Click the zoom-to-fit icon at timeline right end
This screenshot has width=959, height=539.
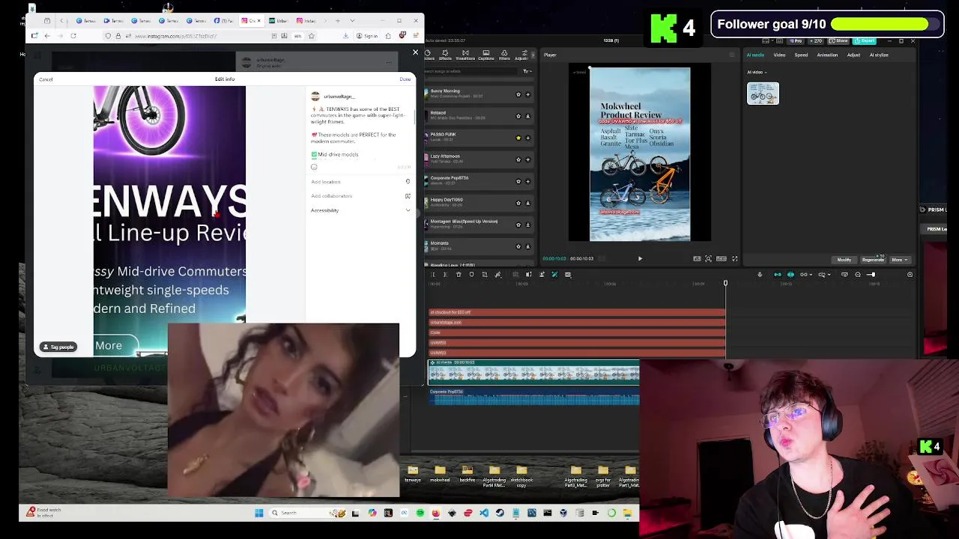pos(910,275)
